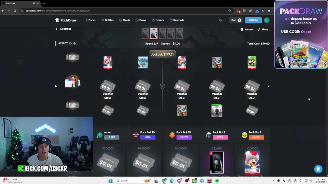Show hidden system tray icons

click(273, 181)
